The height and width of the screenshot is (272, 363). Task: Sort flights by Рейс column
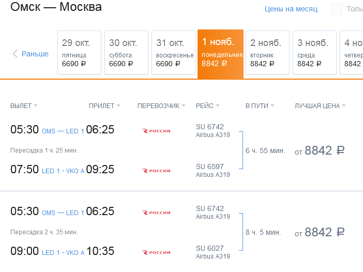click(207, 106)
